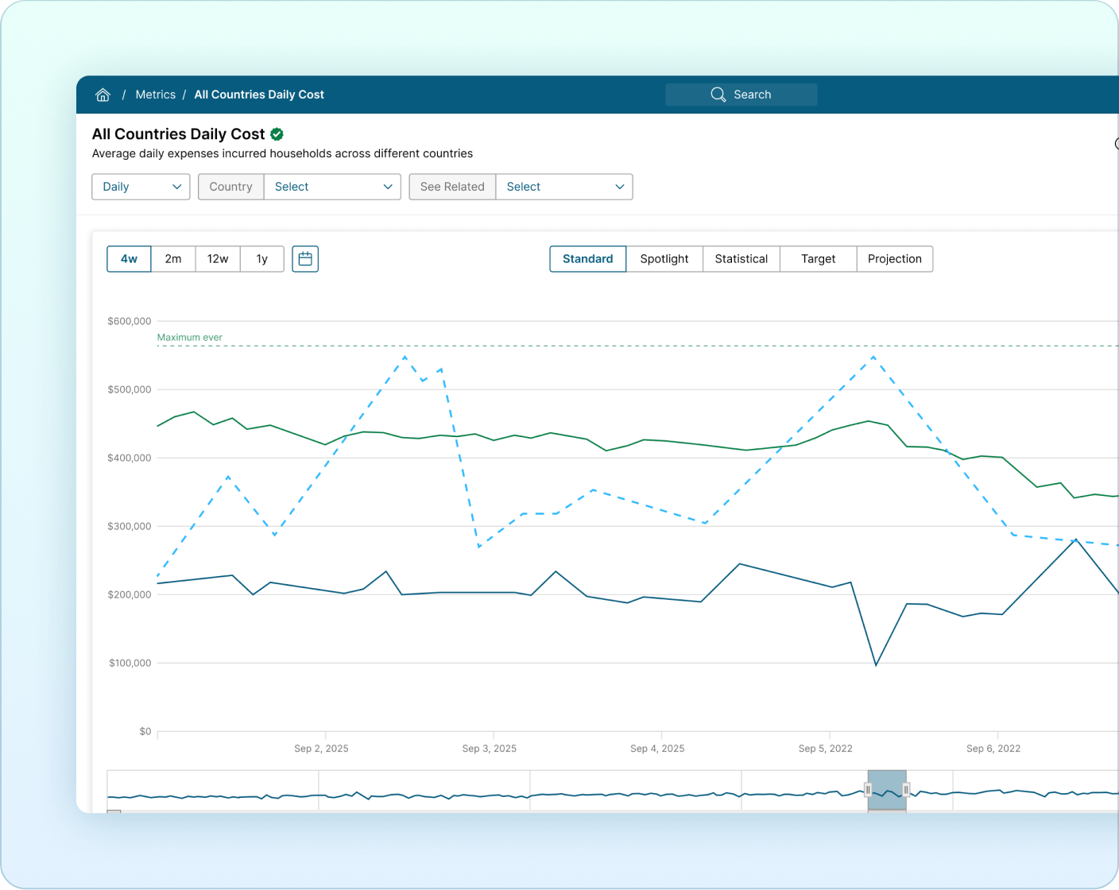This screenshot has width=1119, height=890.
Task: Switch to the Statistical view tab
Action: 741,258
